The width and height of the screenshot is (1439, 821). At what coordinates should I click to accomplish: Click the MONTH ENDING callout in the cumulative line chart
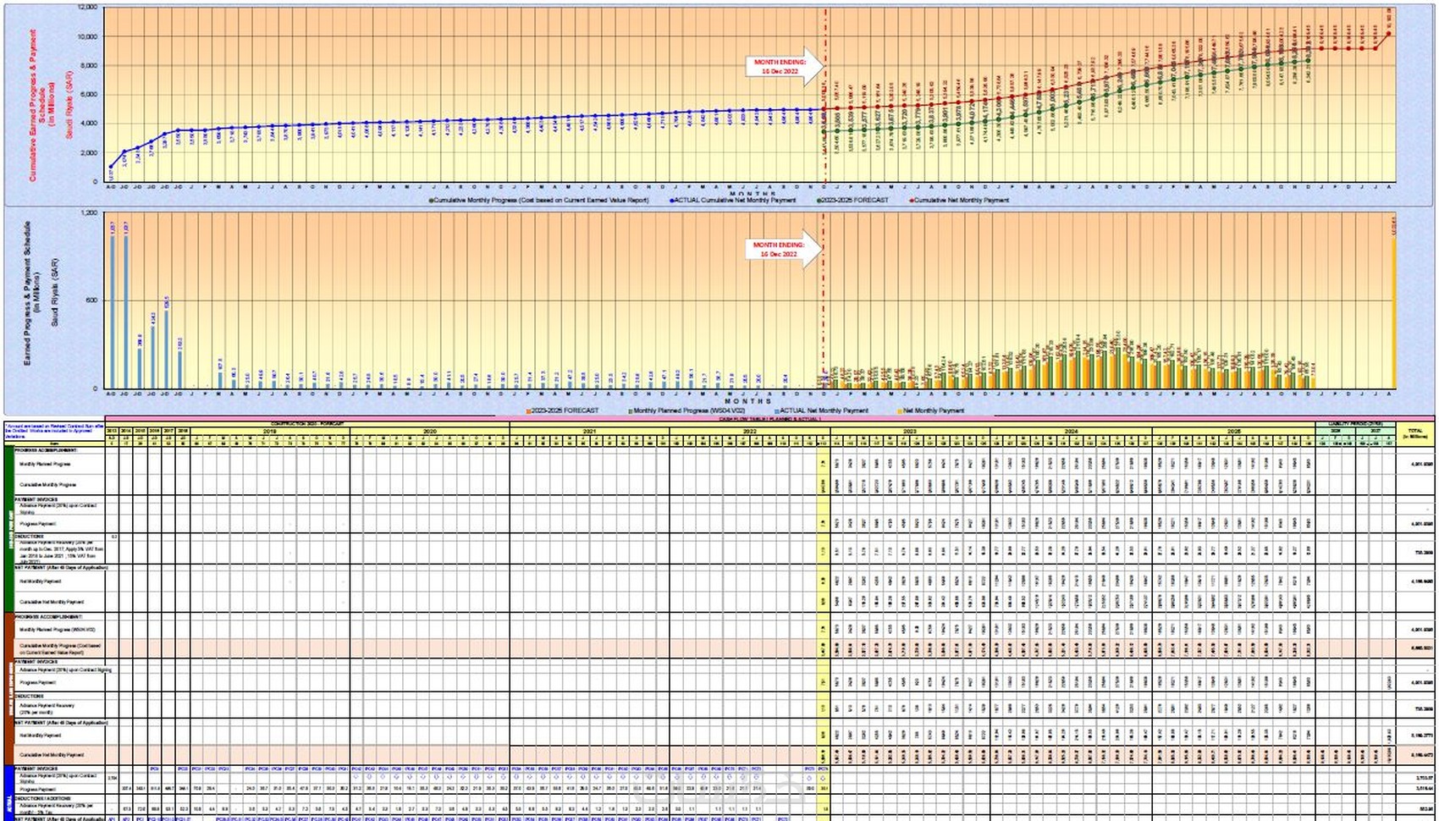784,67
